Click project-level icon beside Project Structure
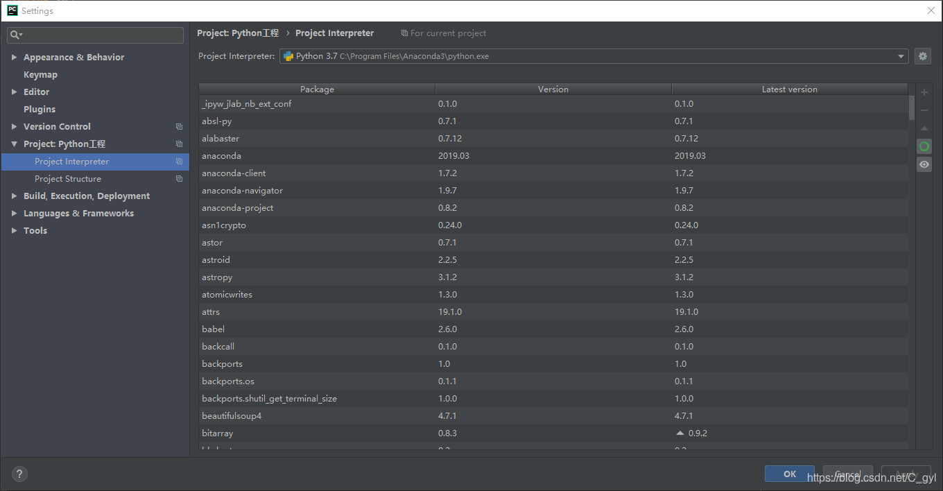 click(179, 179)
